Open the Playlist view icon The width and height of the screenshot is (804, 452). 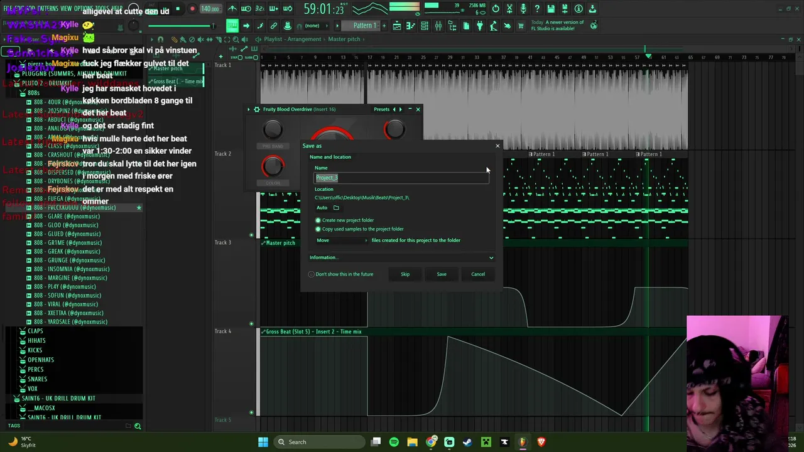tap(397, 26)
